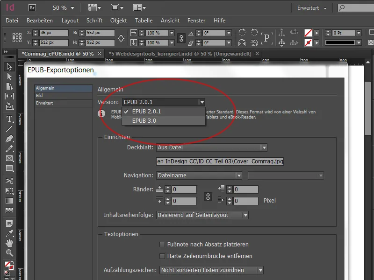
Task: Select the Eyedropper tool
Action: 9,233
